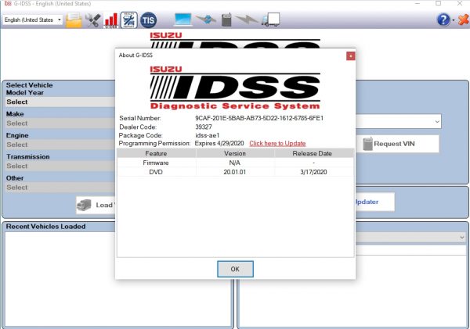Click the input field in lower right panel
The width and height of the screenshot is (470, 329).
pyautogui.click(x=411, y=251)
